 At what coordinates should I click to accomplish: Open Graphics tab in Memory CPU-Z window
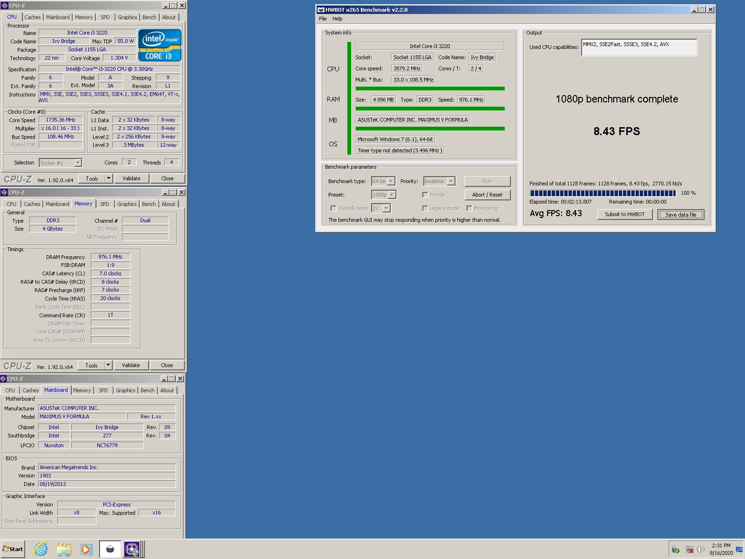click(127, 204)
